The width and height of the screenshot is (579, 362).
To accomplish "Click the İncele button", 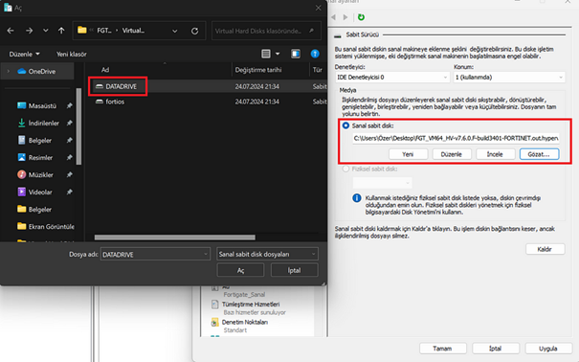I will click(495, 154).
